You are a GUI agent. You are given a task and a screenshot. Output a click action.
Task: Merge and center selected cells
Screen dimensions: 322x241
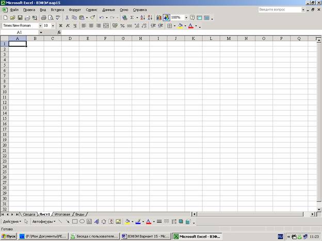106,26
